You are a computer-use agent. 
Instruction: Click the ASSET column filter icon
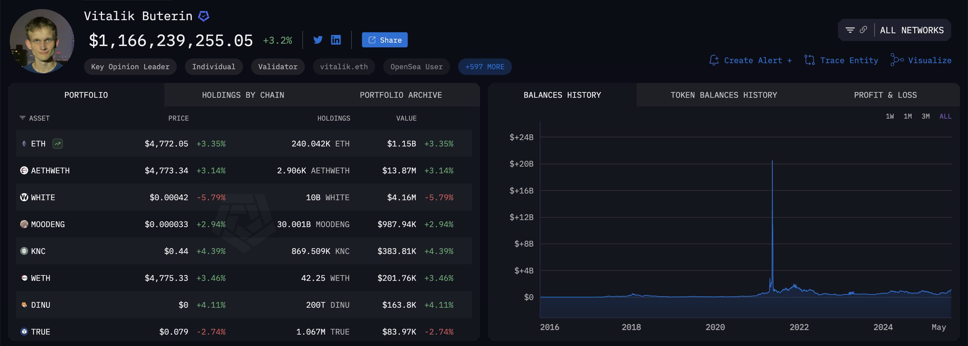pyautogui.click(x=23, y=118)
